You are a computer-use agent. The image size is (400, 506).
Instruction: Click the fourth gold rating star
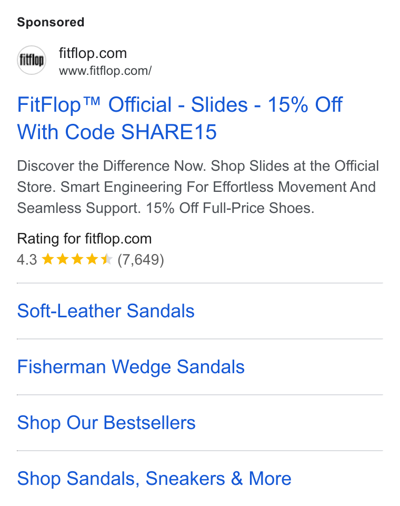pos(92,259)
